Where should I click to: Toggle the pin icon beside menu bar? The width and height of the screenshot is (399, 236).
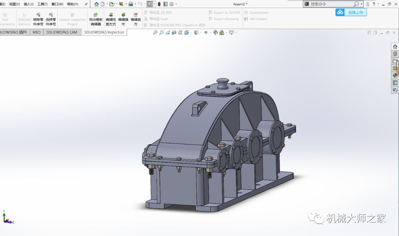[x=86, y=4]
